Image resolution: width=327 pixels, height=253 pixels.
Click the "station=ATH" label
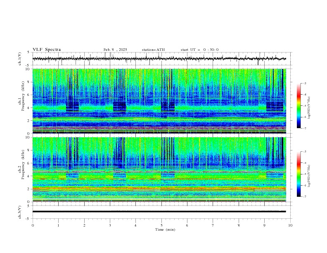(x=153, y=50)
